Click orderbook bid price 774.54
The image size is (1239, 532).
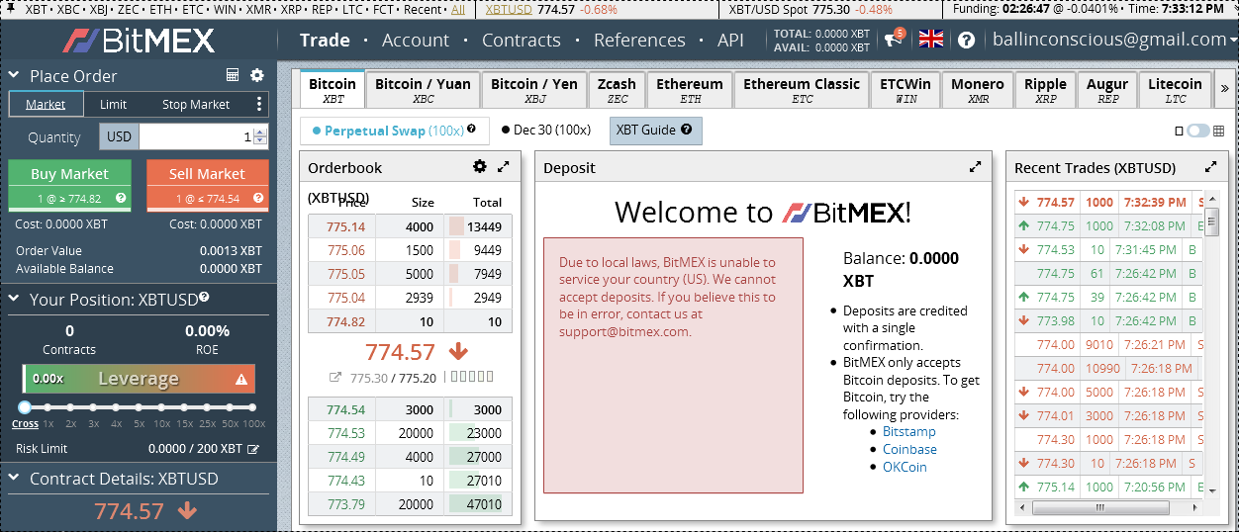pyautogui.click(x=346, y=409)
